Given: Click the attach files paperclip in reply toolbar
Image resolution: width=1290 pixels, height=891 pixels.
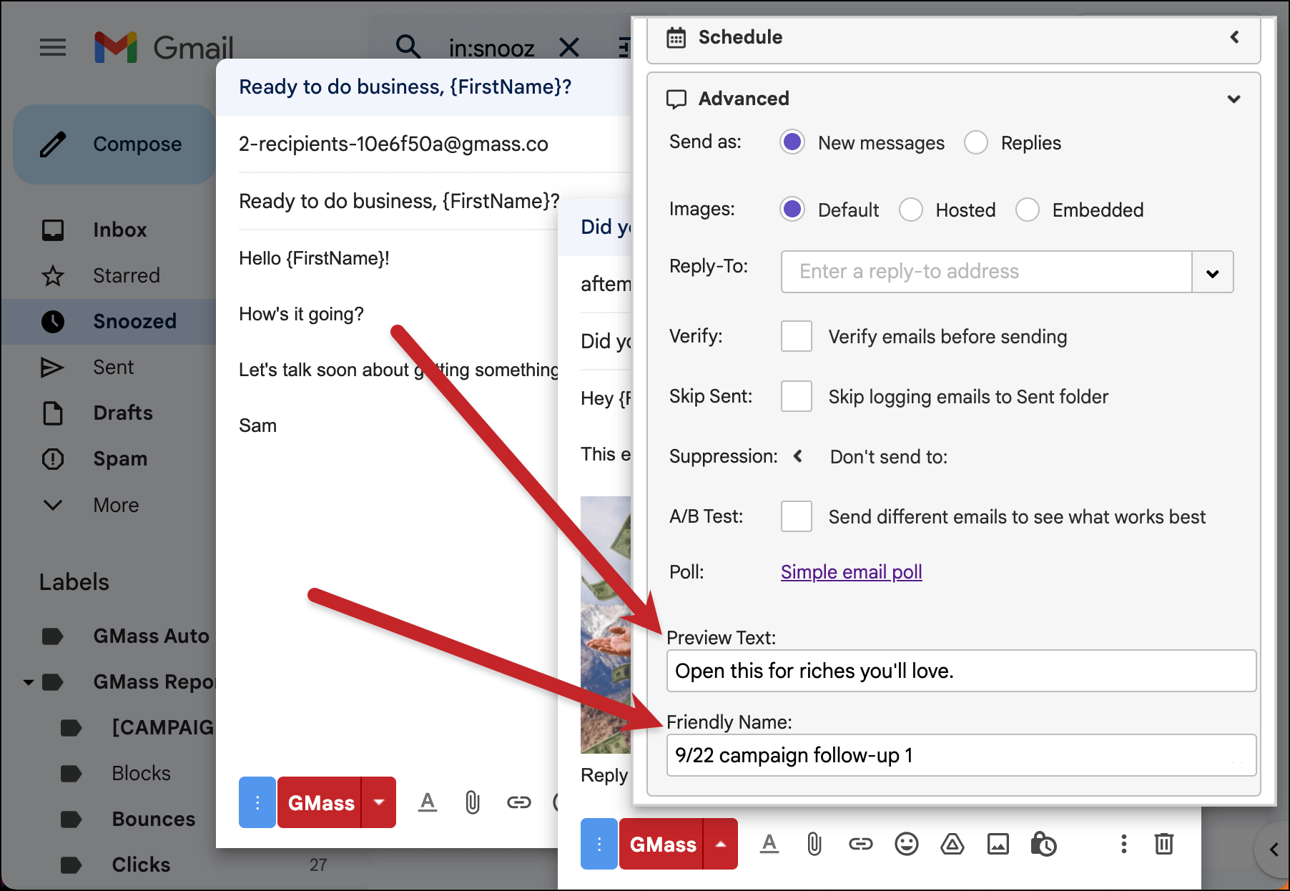Looking at the screenshot, I should 814,845.
